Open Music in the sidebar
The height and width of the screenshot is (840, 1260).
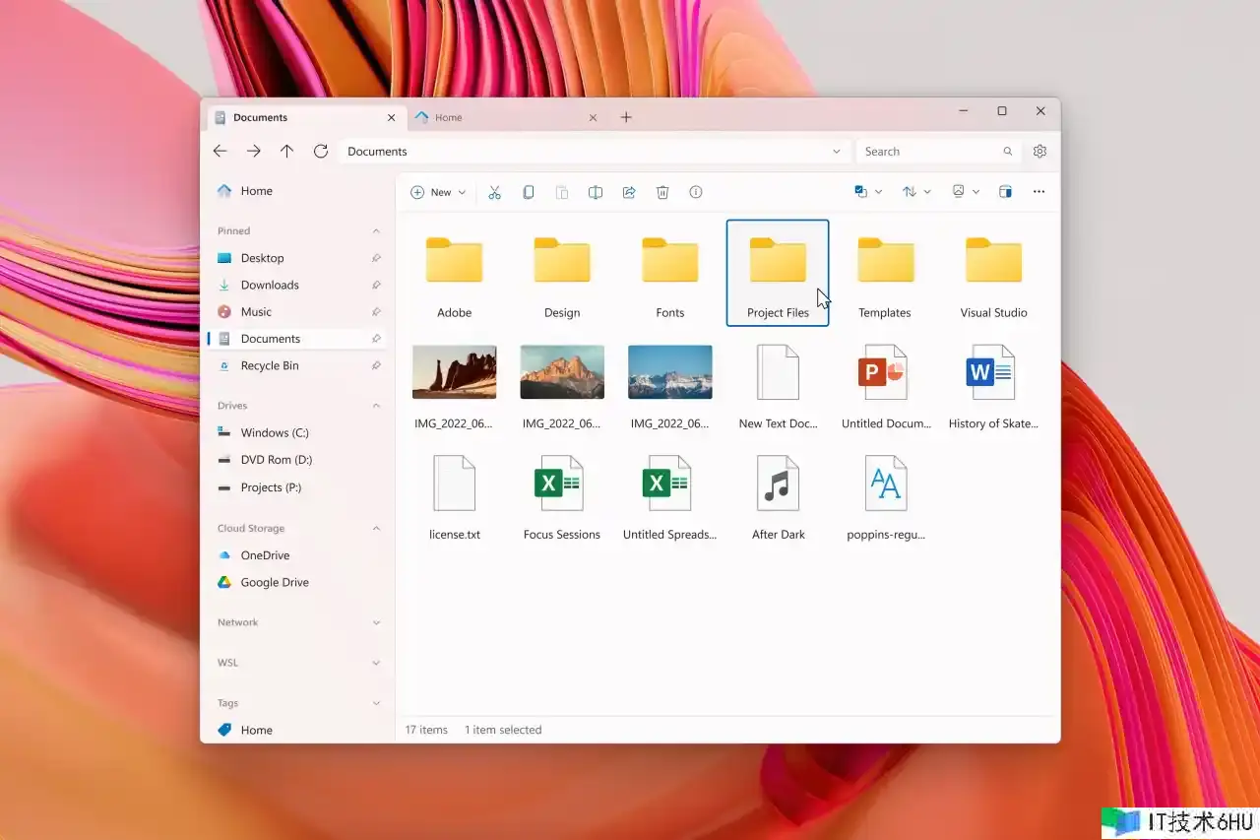(297, 311)
